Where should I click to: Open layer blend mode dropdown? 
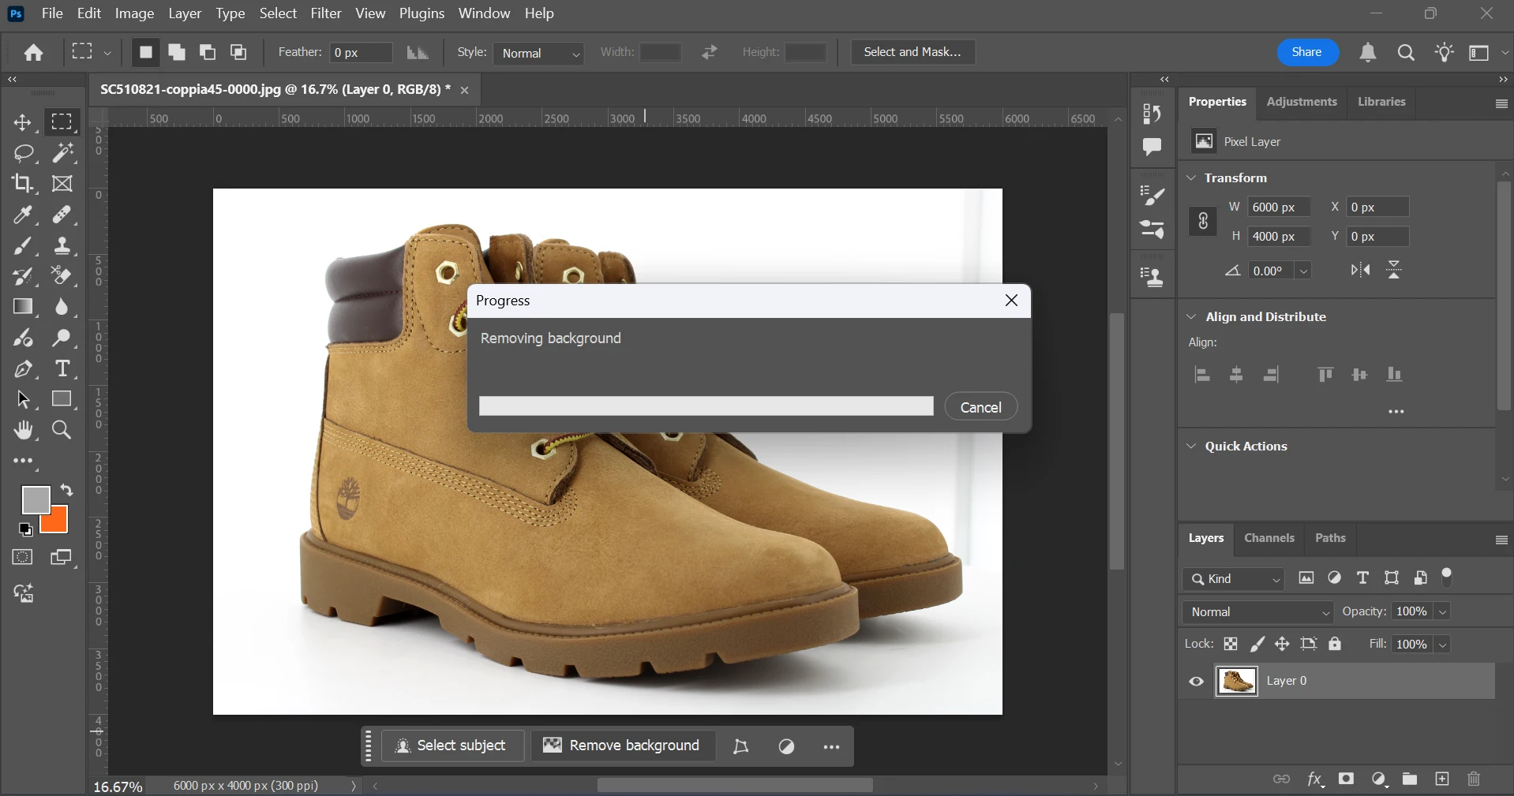pos(1258,611)
